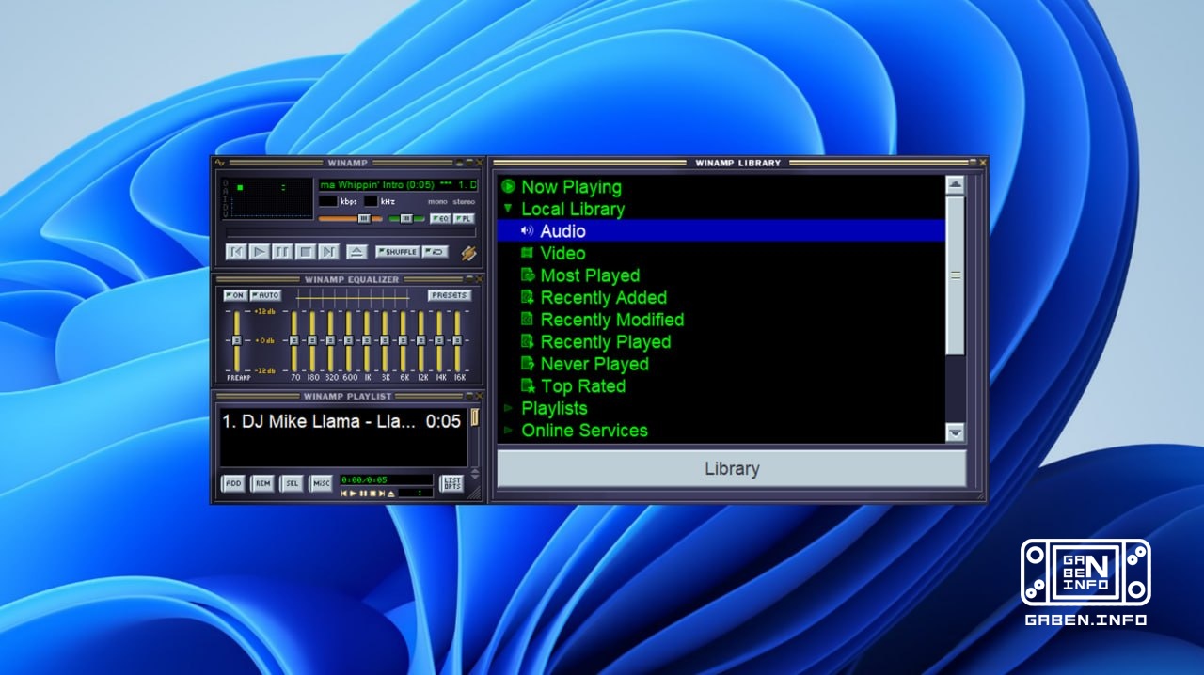Click the 600 Hz equalizer band slider
The height and width of the screenshot is (675, 1204).
tap(349, 340)
